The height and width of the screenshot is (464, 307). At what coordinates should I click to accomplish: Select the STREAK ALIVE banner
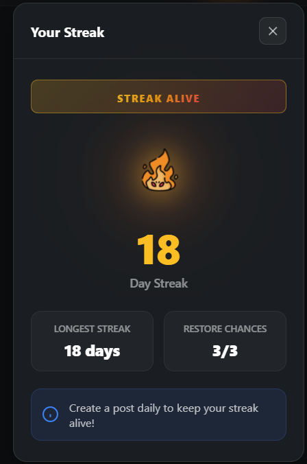(x=159, y=97)
